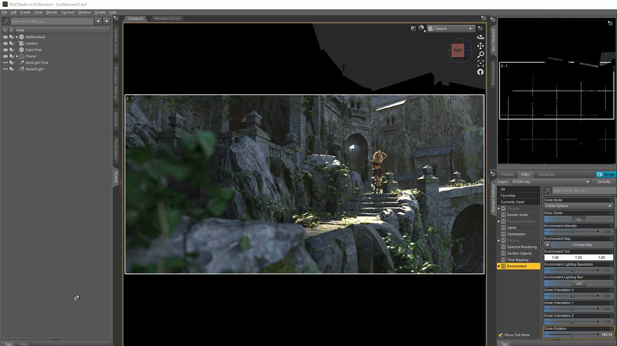Viewport: 617px width, 346px height.
Task: Uncheck the Show Sub Items checkbox
Action: pyautogui.click(x=500, y=335)
